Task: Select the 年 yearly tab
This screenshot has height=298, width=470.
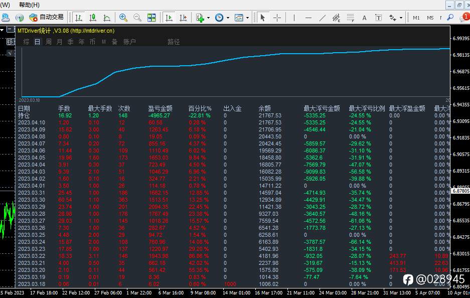Action: point(82,42)
